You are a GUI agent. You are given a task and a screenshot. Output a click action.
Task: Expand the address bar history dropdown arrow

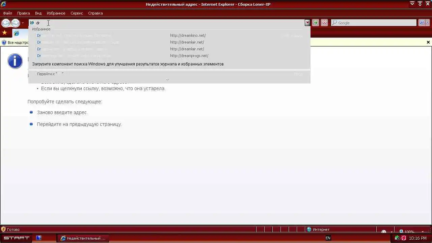tap(307, 23)
